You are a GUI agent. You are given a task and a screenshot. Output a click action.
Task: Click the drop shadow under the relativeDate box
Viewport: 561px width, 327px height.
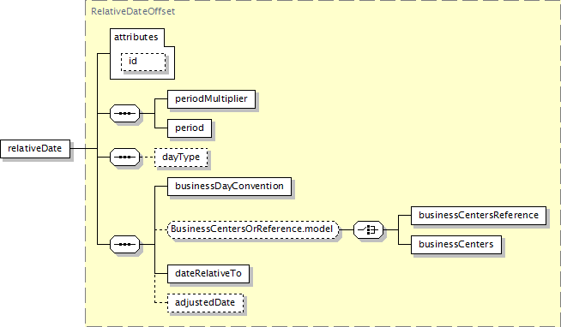[x=38, y=159]
